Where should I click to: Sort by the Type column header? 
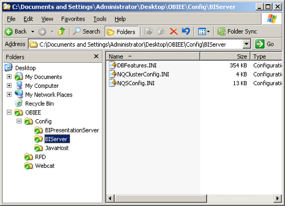[x=266, y=56]
